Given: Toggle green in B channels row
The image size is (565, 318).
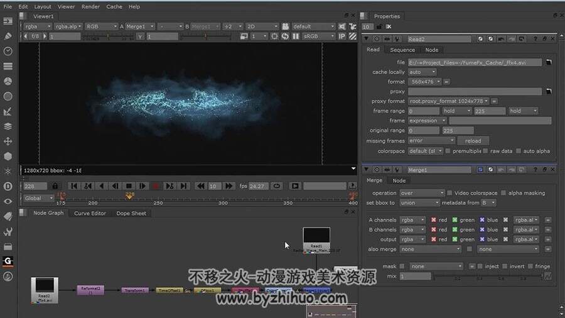Looking at the screenshot, I should click(455, 229).
